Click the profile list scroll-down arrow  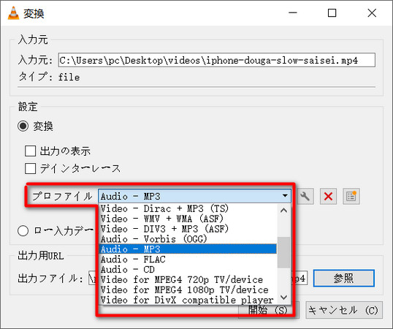click(x=283, y=298)
